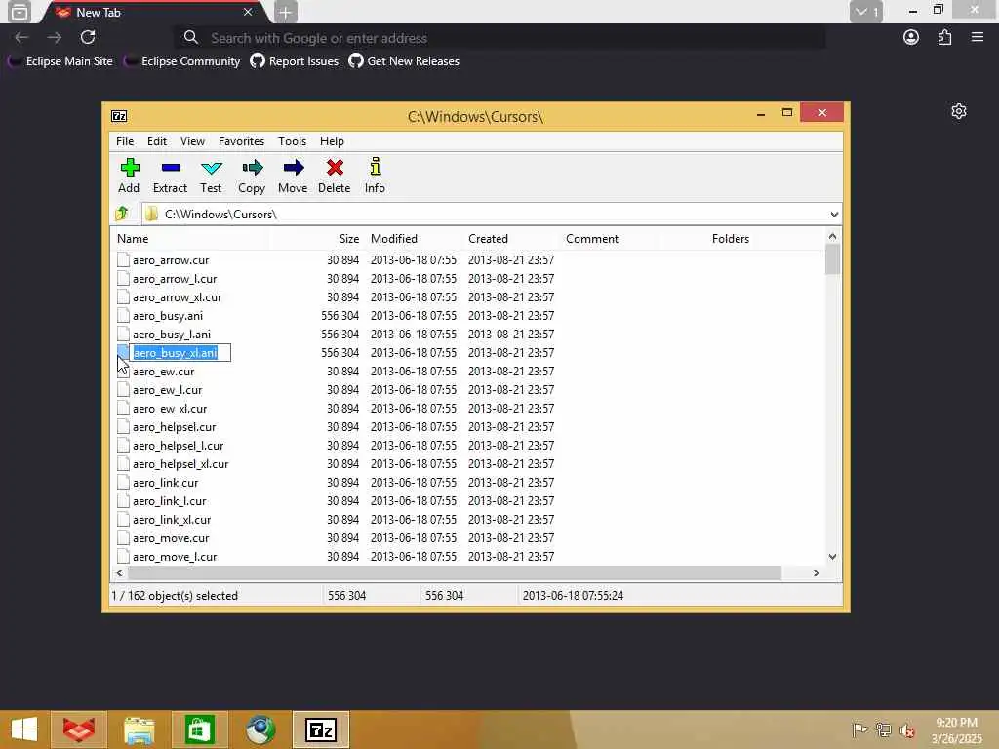Select aero_busy_l.ani file name
The image size is (999, 749).
172,334
